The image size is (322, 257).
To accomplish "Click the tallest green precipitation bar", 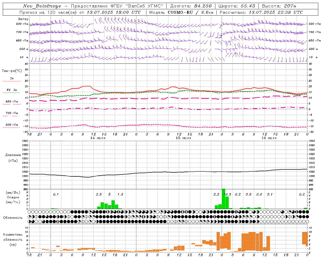I will point(223,199).
